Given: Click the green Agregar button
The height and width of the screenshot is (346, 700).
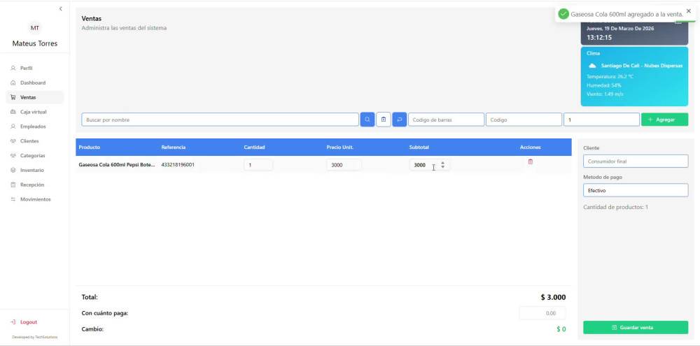Looking at the screenshot, I should (x=664, y=120).
